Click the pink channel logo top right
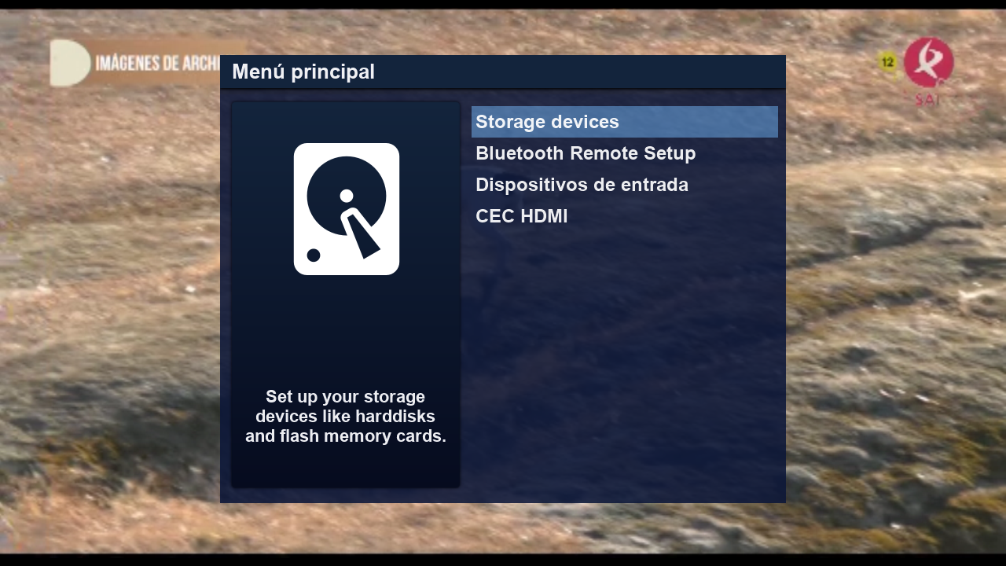 click(929, 62)
